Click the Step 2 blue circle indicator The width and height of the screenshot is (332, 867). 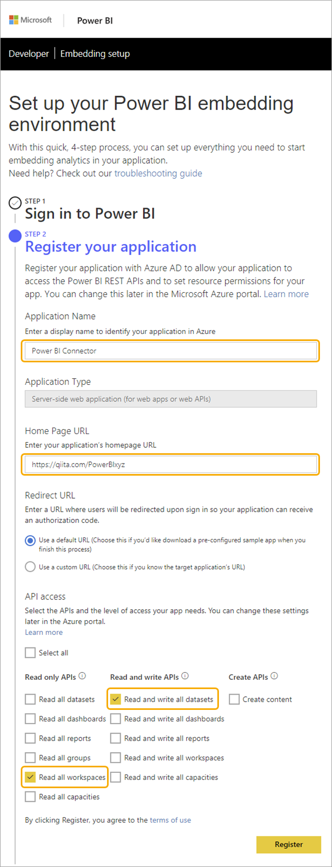[x=15, y=236]
